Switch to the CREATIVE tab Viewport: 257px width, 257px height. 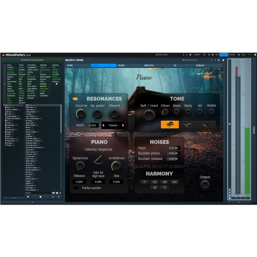pos(157,65)
